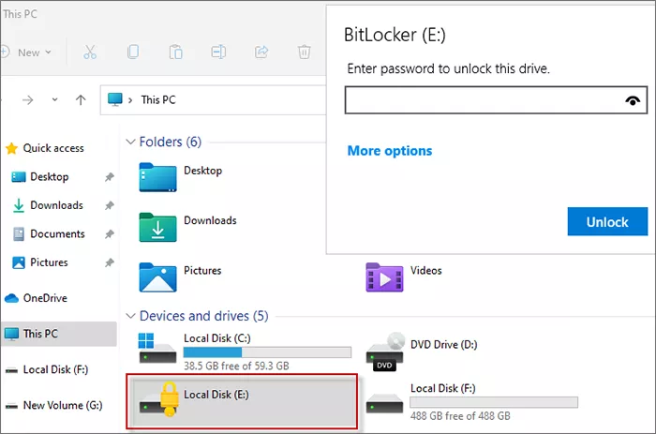Click the Local Disk (C:) storage bar
This screenshot has width=656, height=434.
coord(267,352)
